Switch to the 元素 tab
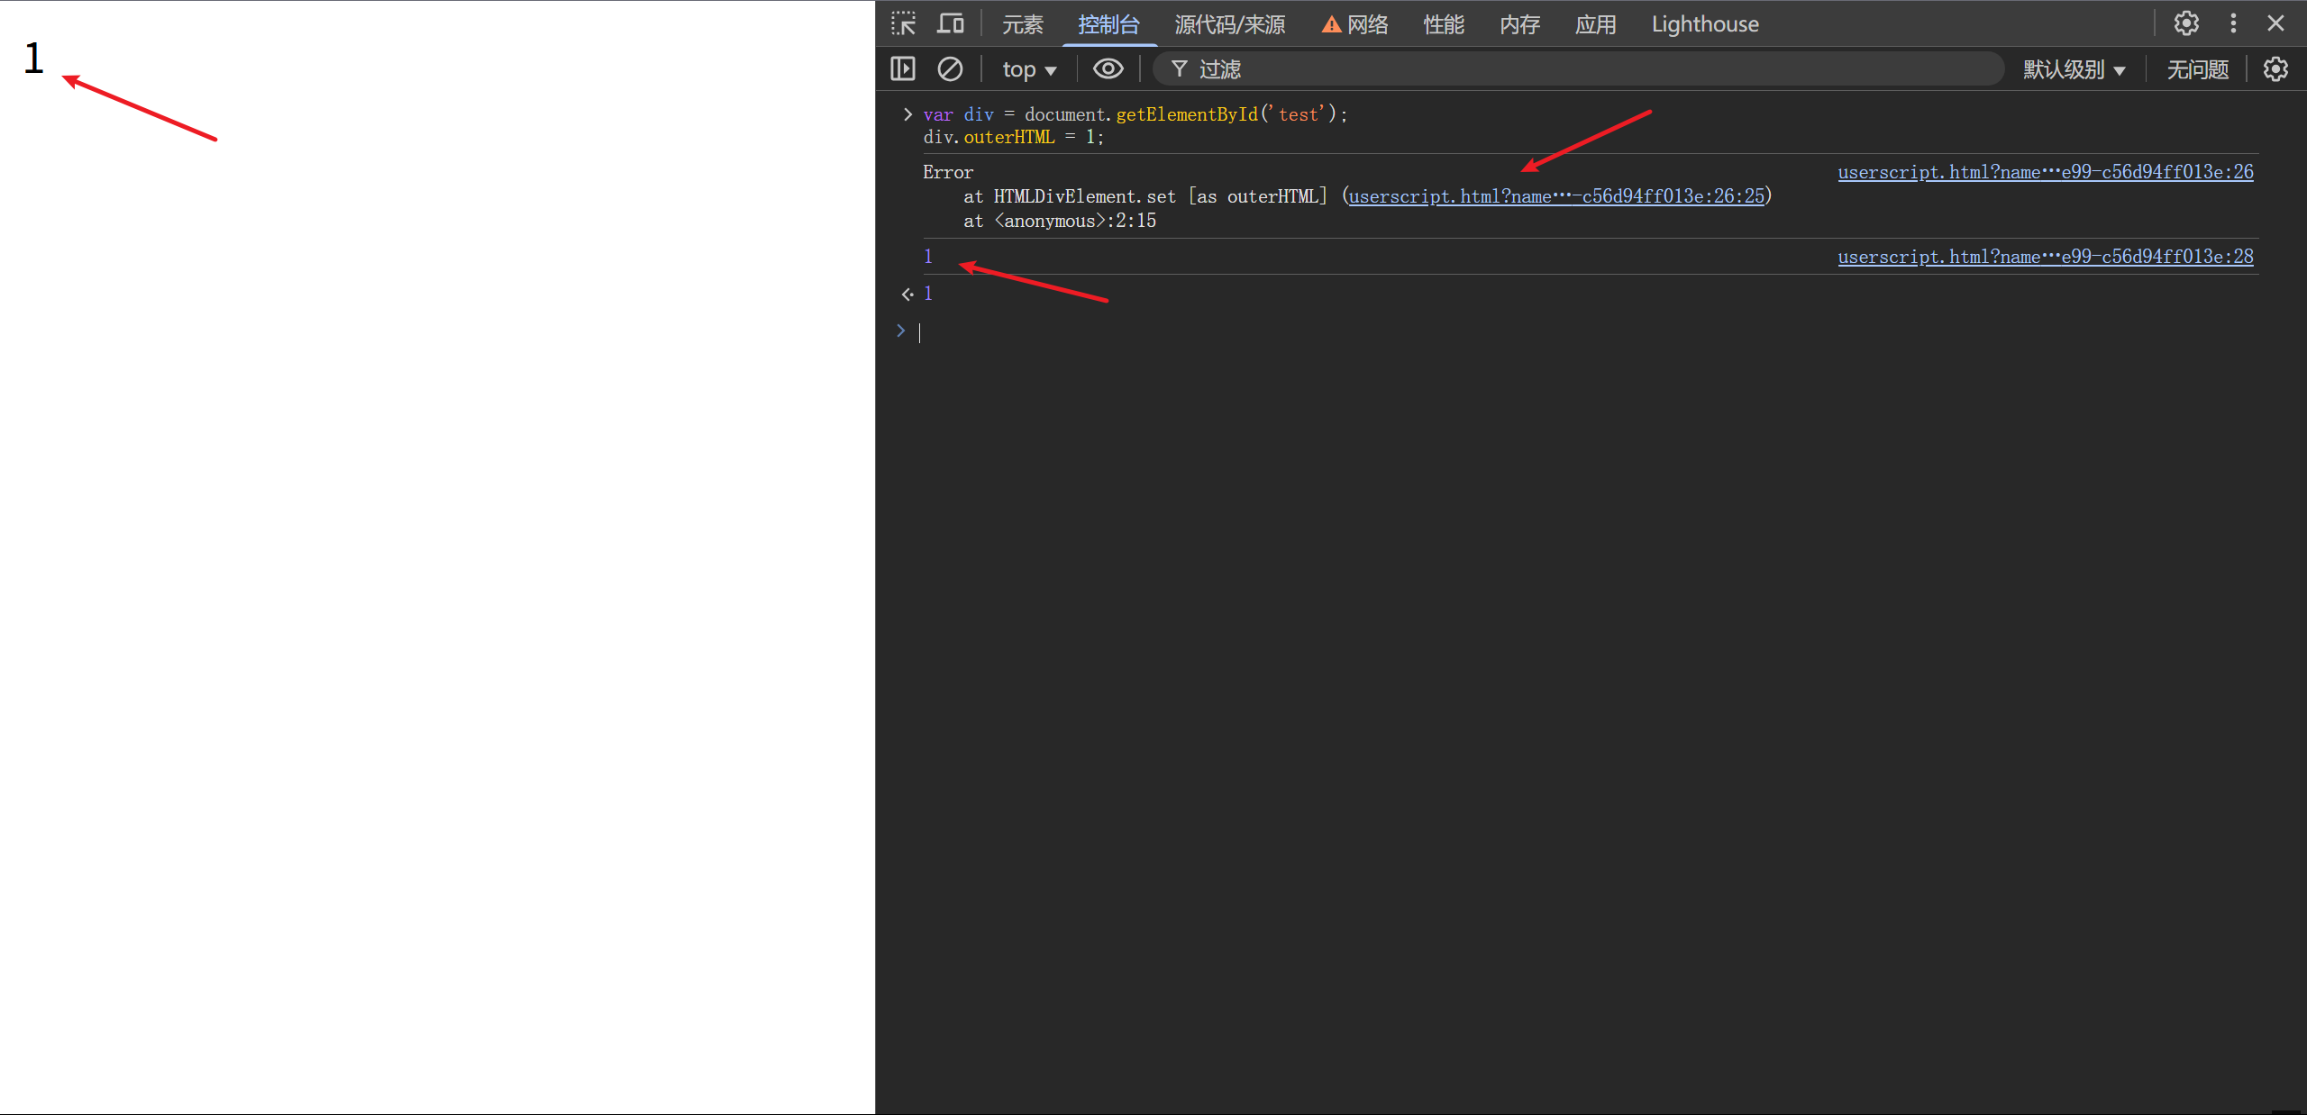Viewport: 2307px width, 1115px height. point(1022,24)
